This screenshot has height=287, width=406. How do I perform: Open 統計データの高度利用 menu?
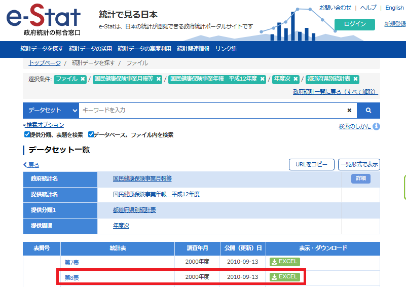(144, 49)
